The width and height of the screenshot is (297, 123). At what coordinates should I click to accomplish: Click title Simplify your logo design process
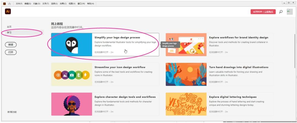117,38
